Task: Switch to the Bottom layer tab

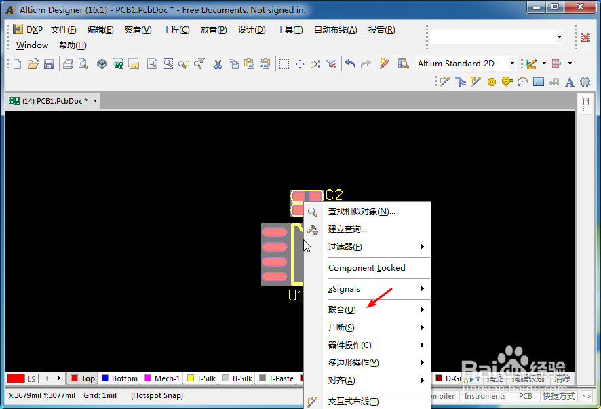Action: pyautogui.click(x=119, y=378)
